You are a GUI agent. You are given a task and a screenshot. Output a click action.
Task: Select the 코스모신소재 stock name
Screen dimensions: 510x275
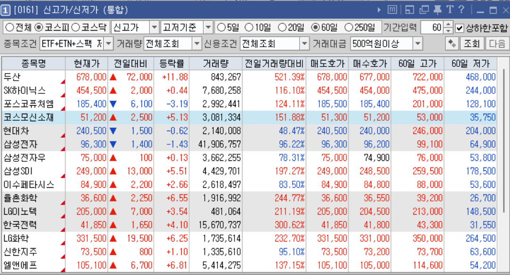29,117
